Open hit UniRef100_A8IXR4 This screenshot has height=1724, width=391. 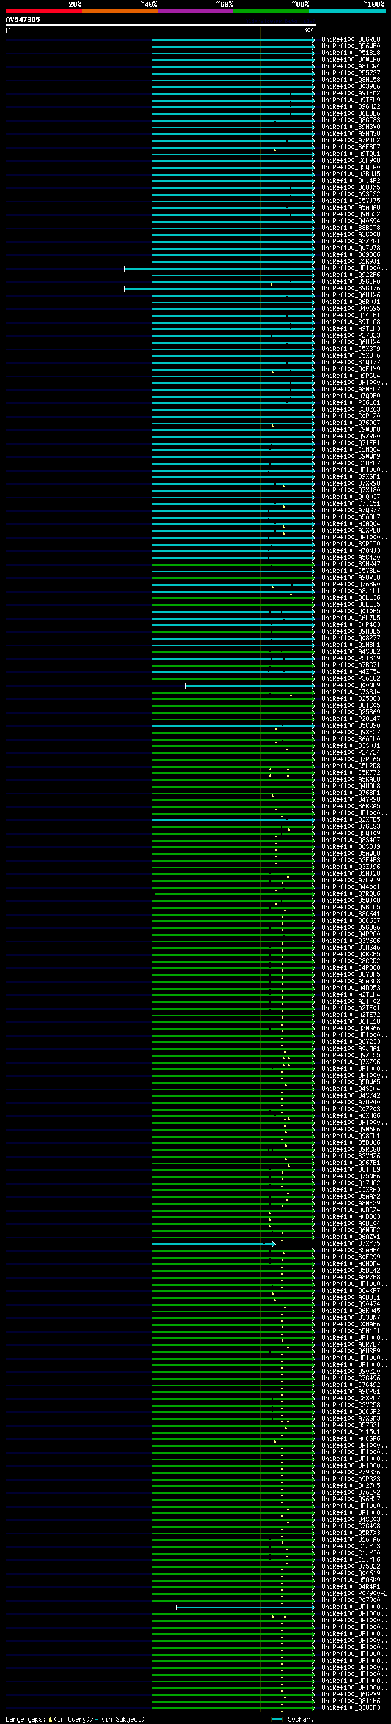pyautogui.click(x=351, y=66)
